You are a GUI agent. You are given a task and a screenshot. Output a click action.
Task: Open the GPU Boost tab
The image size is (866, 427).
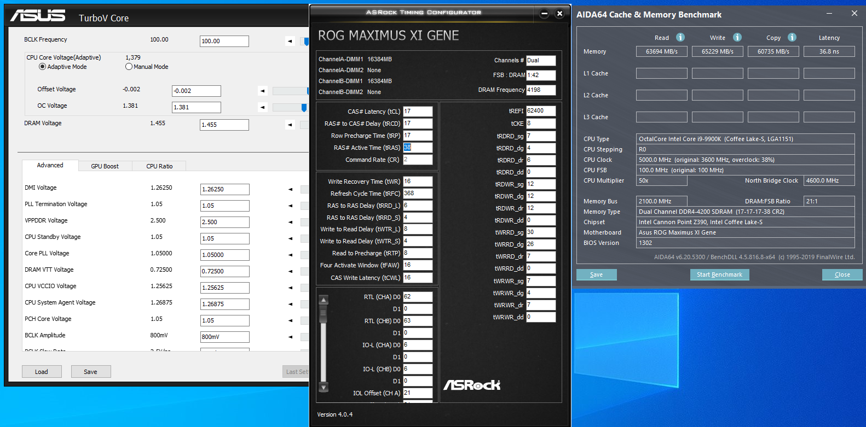105,166
